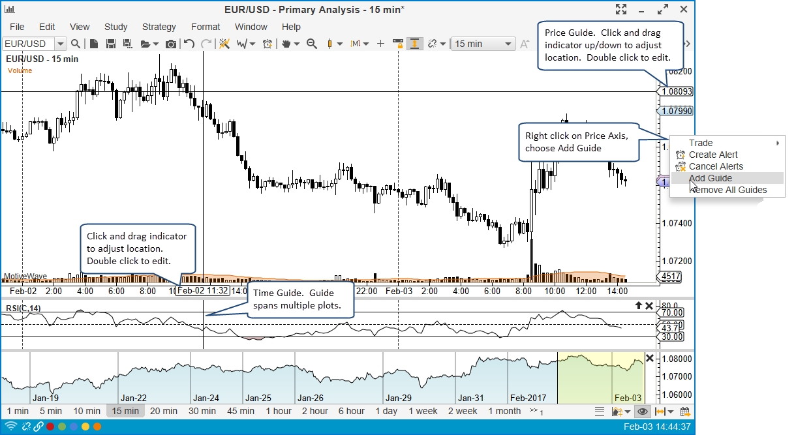Toggle the lock scroll icon in toolbar
This screenshot has width=796, height=435.
[398, 44]
